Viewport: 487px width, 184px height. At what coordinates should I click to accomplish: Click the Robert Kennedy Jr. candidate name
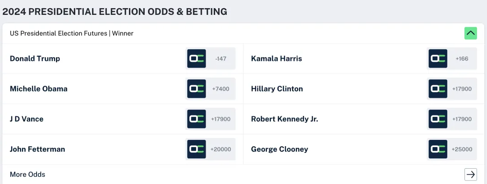coord(285,119)
